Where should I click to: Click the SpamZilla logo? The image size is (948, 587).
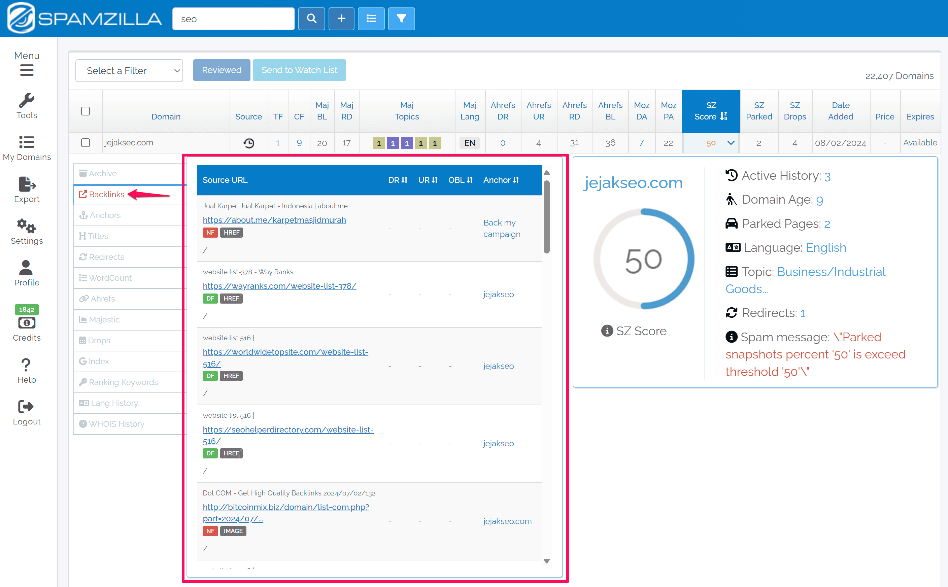tap(84, 18)
